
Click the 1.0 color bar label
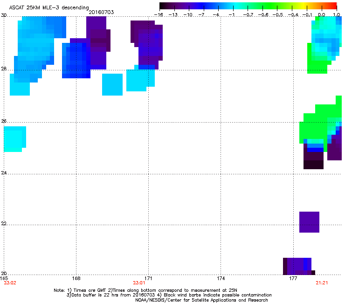click(337, 15)
